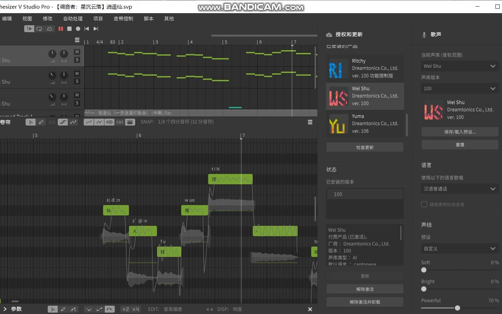Open 走带控制 menu
The height and width of the screenshot is (314, 502).
click(123, 19)
